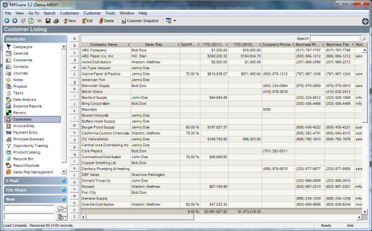Open the Customers menu
Screen dimensions: 372x231
pyautogui.click(x=69, y=13)
